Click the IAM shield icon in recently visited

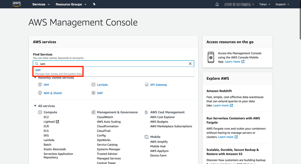[40, 85]
